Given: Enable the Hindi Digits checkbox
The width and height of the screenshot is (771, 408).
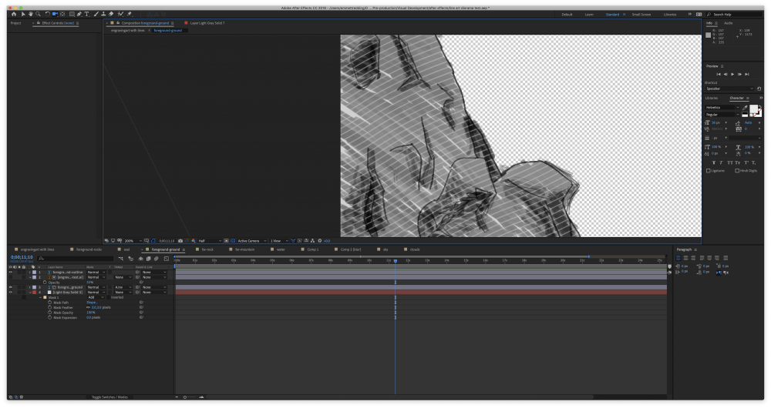Looking at the screenshot, I should pyautogui.click(x=737, y=171).
